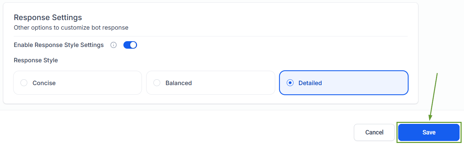This screenshot has height=145, width=464.
Task: Select the Balanced radio button circle
Action: coord(157,83)
